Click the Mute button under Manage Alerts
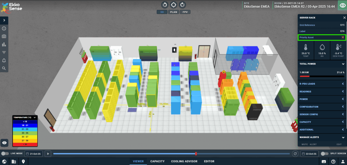This screenshot has height=165, width=347. (x=305, y=144)
